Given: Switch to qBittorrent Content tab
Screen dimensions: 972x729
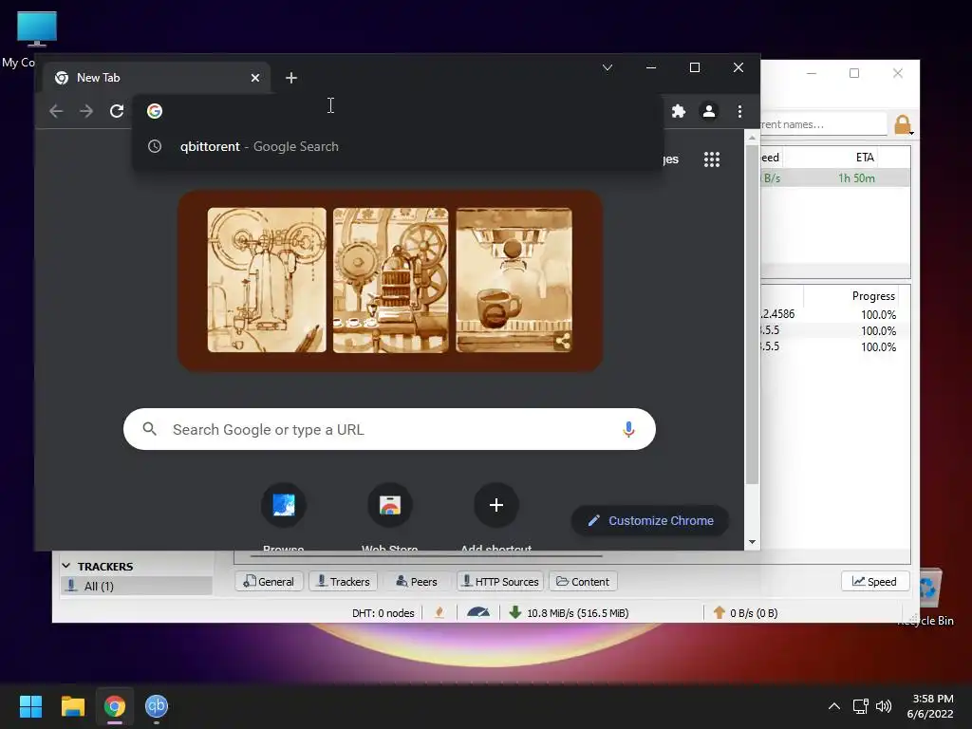Looking at the screenshot, I should (x=583, y=582).
